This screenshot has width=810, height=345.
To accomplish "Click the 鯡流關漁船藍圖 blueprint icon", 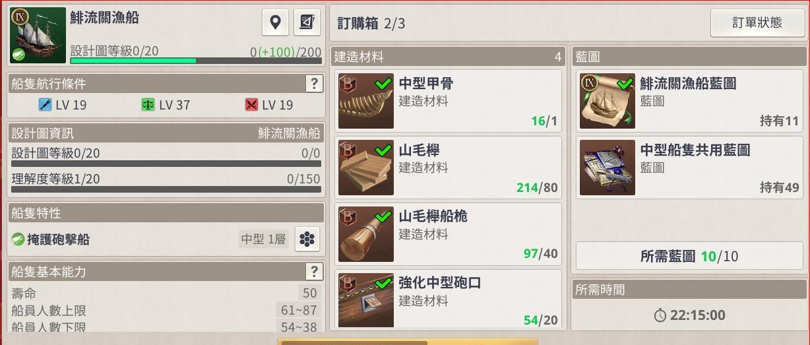I will [x=607, y=101].
